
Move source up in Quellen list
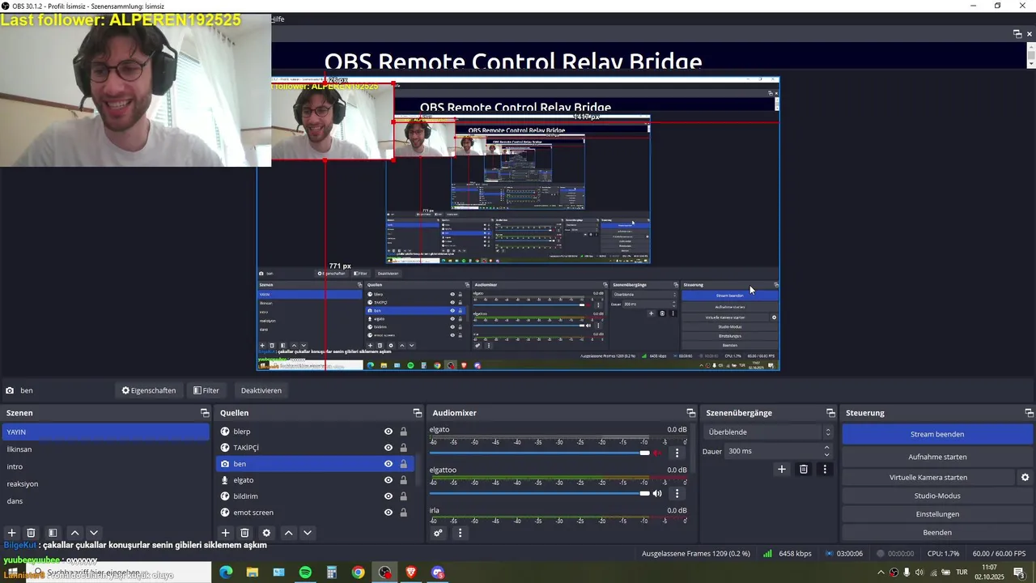(288, 533)
